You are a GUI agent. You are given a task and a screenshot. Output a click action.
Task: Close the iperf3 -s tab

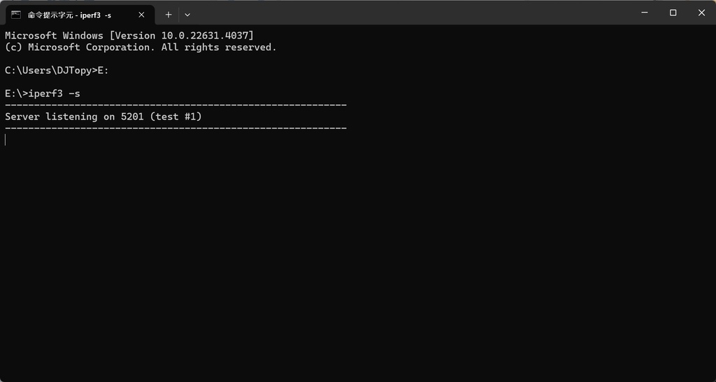[141, 15]
